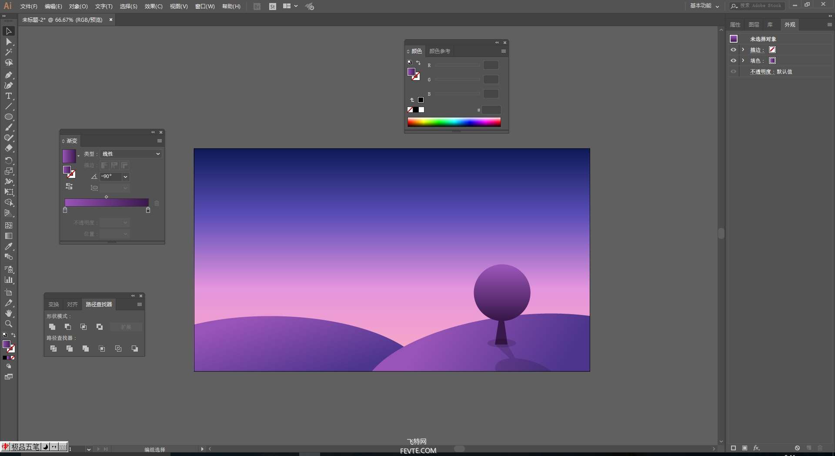Select the Line Segment tool
The image size is (835, 456).
(x=9, y=106)
